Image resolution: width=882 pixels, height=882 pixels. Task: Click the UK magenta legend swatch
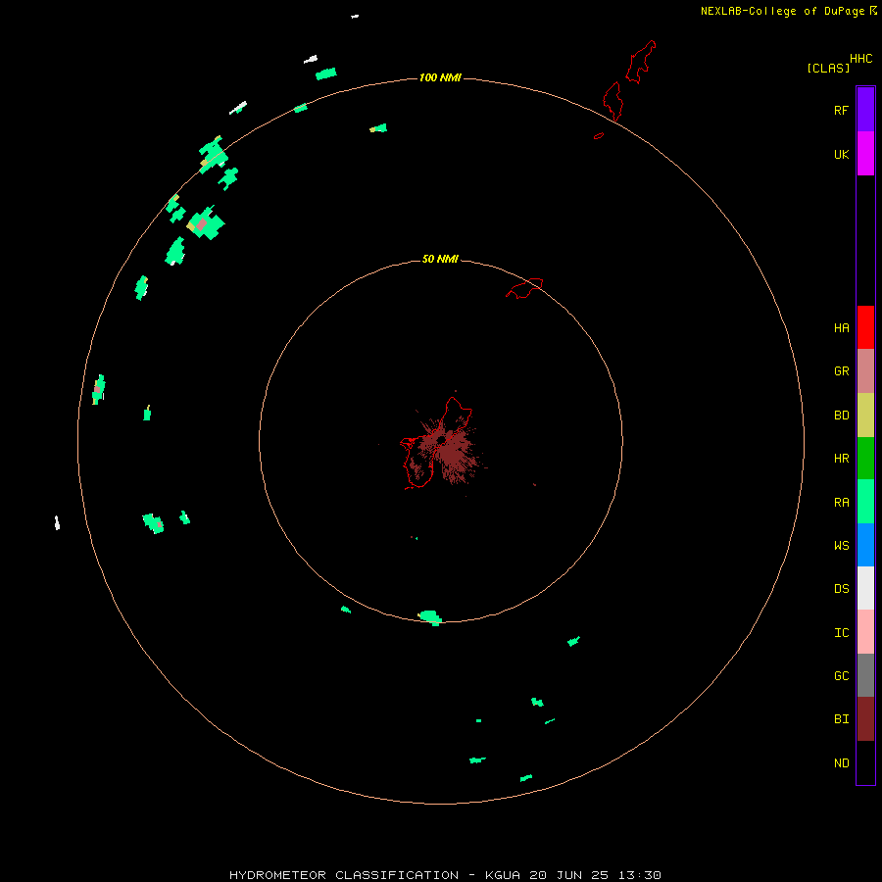(865, 154)
